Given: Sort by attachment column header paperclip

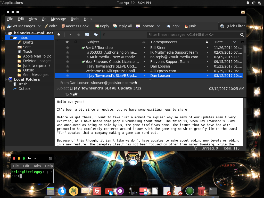Looking at the screenshot, I should click(x=76, y=42).
